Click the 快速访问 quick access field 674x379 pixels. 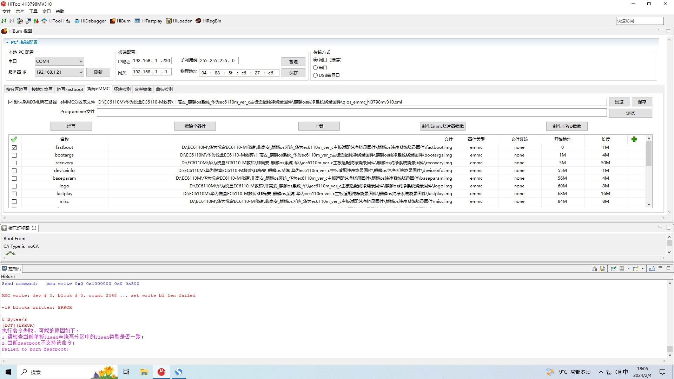tap(640, 21)
